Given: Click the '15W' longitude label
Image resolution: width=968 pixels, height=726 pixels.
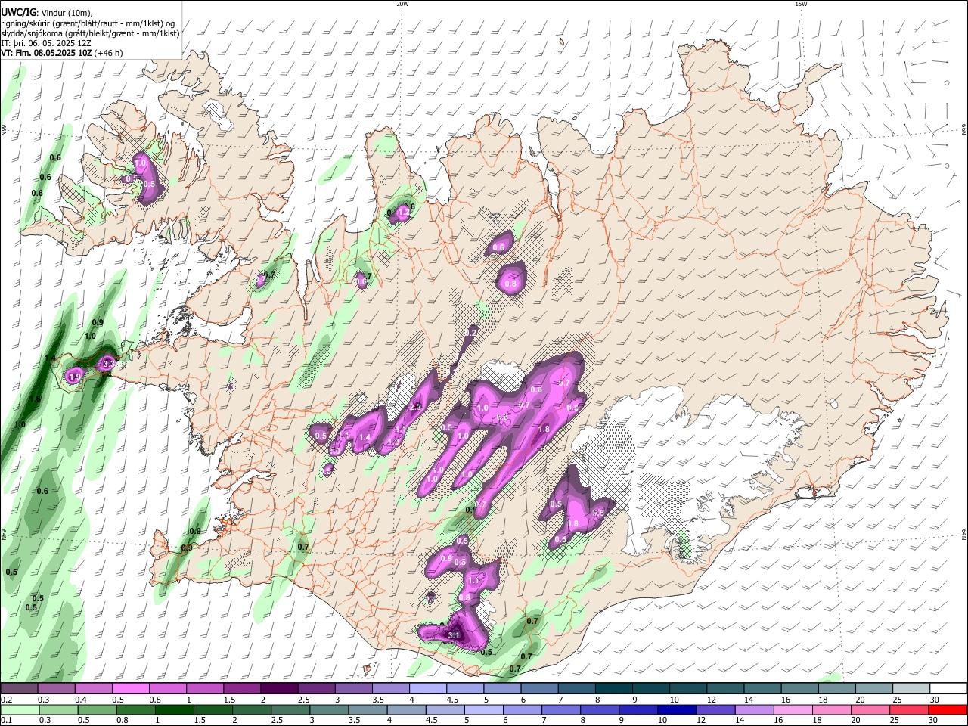Looking at the screenshot, I should (x=801, y=4).
